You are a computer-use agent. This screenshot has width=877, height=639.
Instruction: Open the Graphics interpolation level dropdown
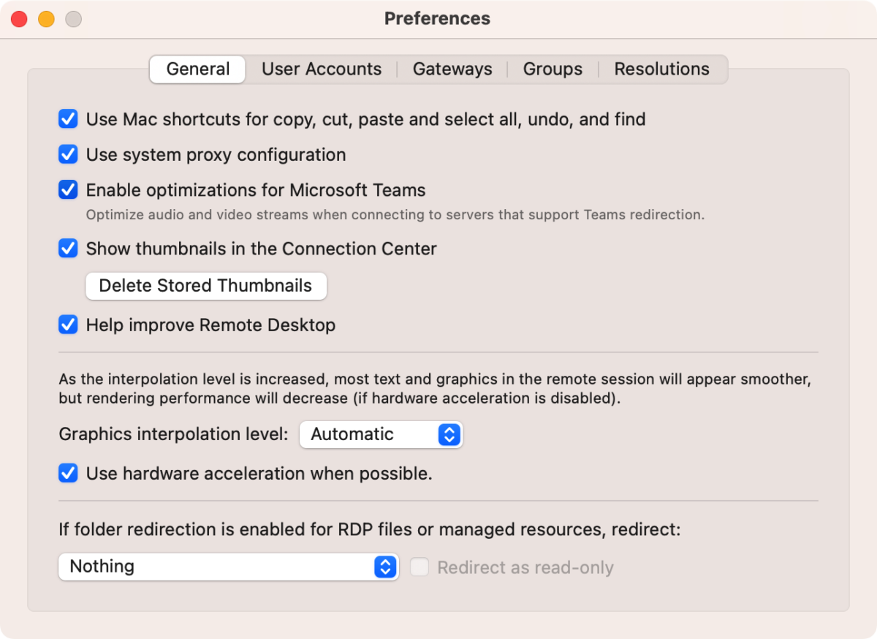(x=381, y=434)
